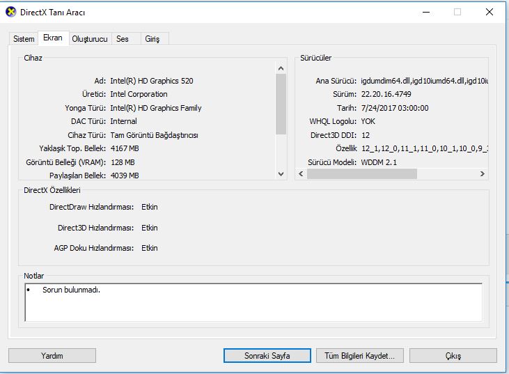This screenshot has width=509, height=374.
Task: Click the Cihaz vertical scrollbar thumb
Action: click(x=281, y=104)
